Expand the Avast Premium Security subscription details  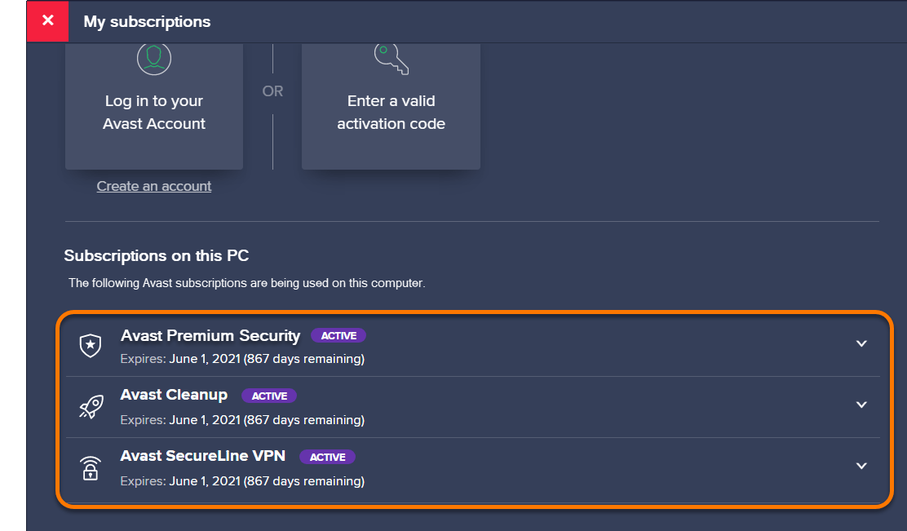point(861,344)
